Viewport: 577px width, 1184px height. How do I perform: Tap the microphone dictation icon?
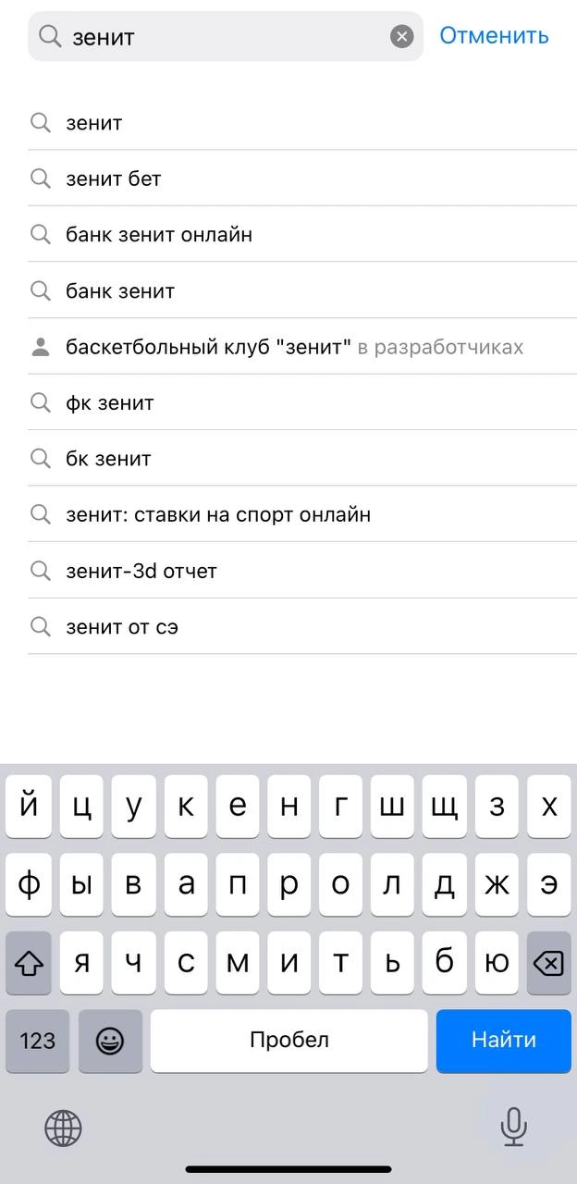point(514,1128)
